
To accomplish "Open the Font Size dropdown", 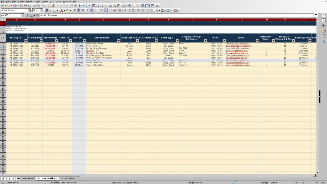I will [42, 10].
